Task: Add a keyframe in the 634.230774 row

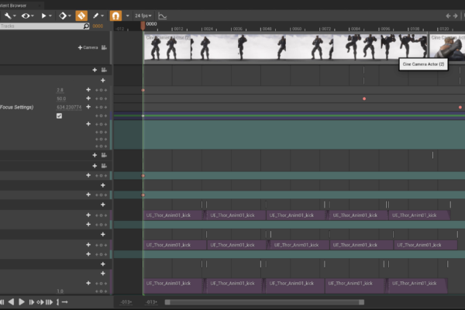Action: click(101, 107)
